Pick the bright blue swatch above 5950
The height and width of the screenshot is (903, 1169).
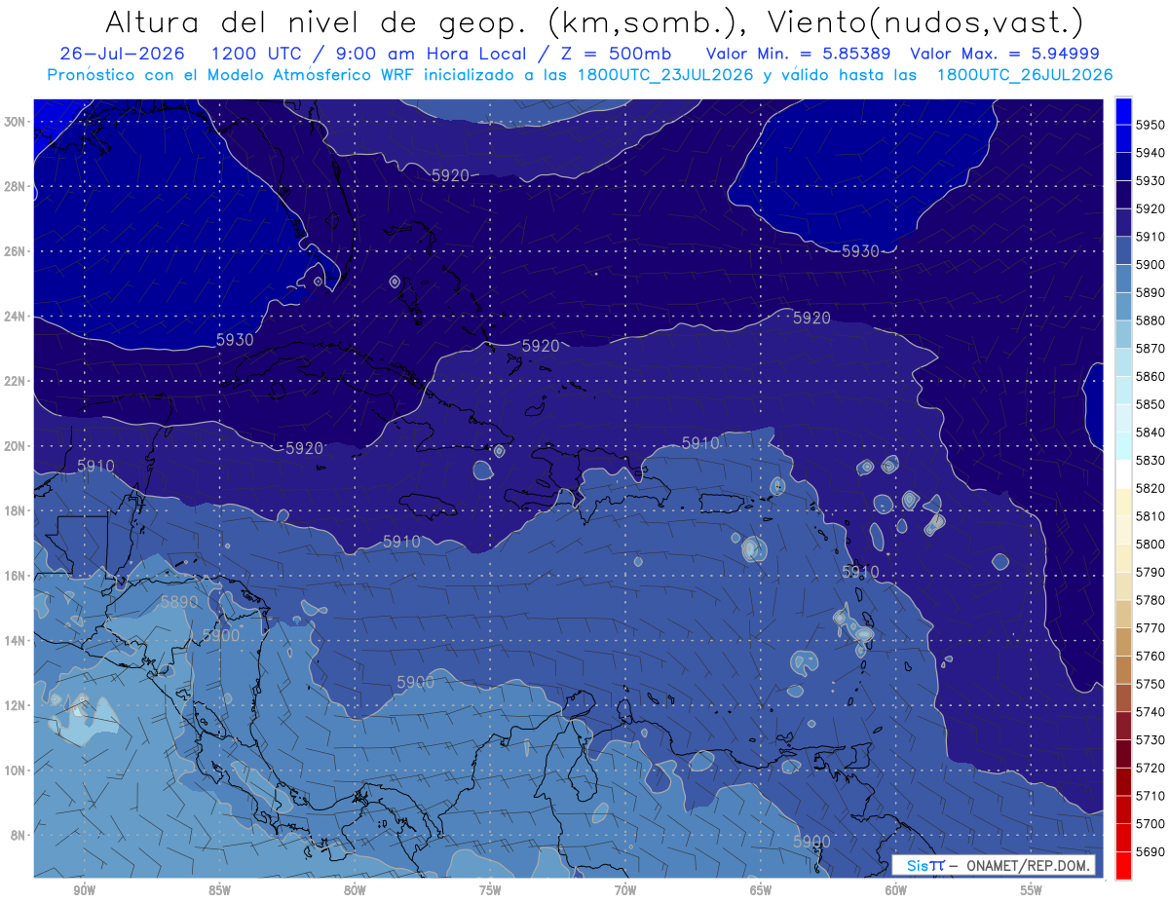tap(1123, 111)
